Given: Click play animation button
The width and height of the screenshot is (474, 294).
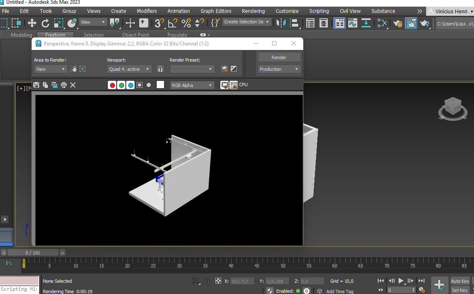Looking at the screenshot, I should click(401, 281).
